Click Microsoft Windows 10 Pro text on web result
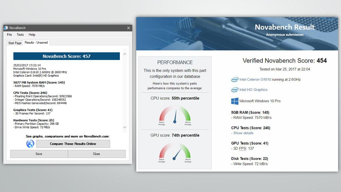Image resolution: width=341 pixels, height=192 pixels. [260, 101]
